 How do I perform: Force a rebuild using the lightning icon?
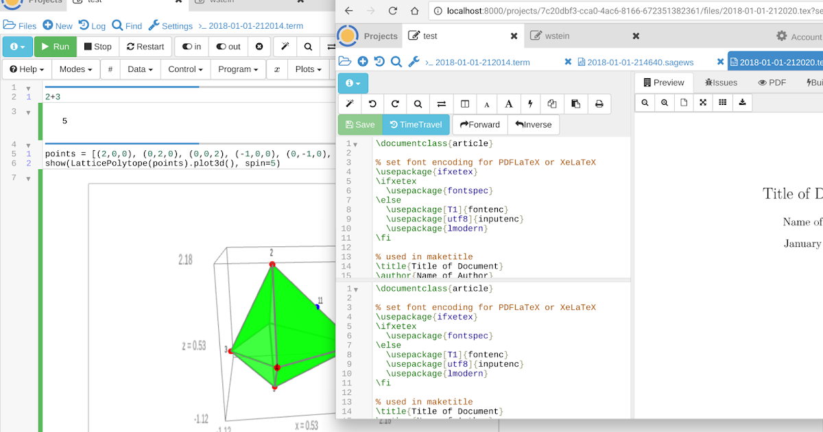coord(530,103)
